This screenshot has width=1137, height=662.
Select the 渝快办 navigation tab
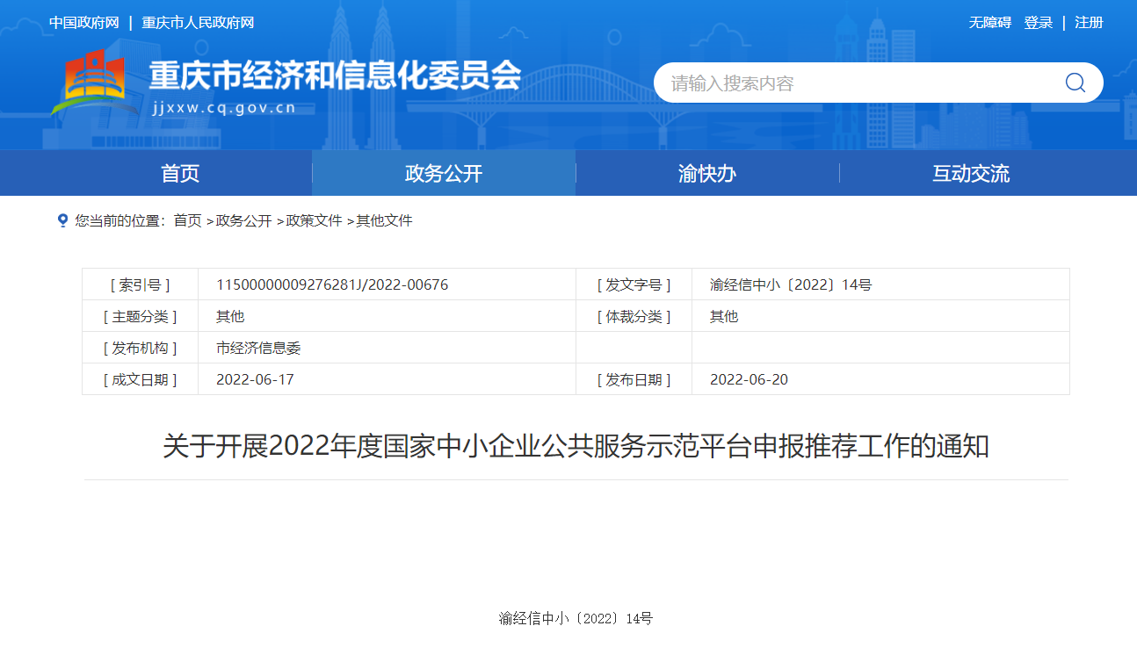[707, 173]
